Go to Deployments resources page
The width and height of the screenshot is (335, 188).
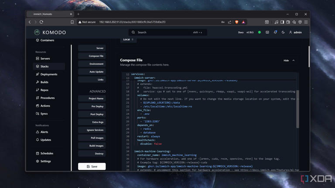click(48, 74)
